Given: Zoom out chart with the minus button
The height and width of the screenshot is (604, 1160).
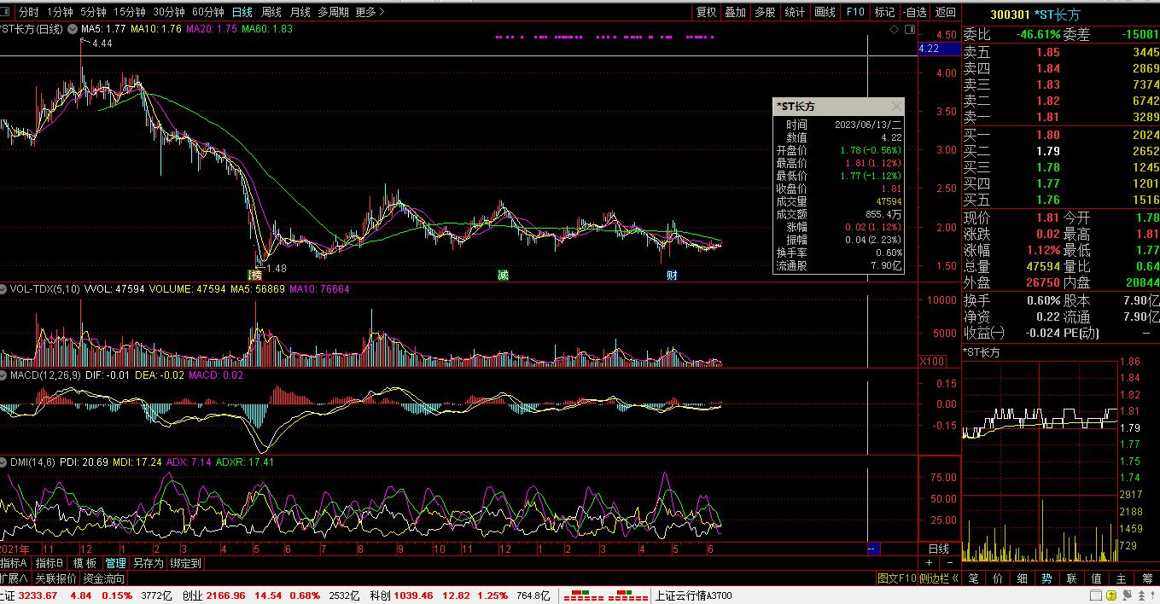Looking at the screenshot, I should tap(951, 563).
